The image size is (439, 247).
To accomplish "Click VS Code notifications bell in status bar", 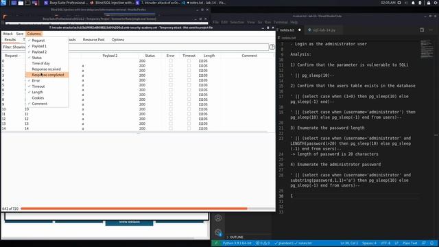I will pyautogui.click(x=432, y=243).
